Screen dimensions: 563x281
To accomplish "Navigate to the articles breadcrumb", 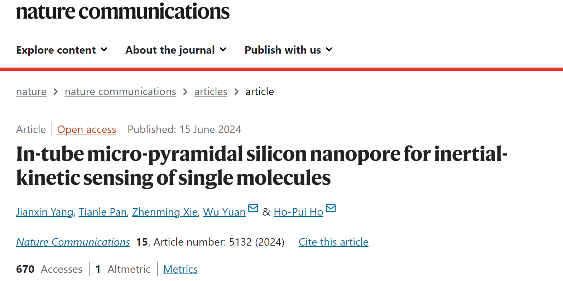I will tap(211, 92).
